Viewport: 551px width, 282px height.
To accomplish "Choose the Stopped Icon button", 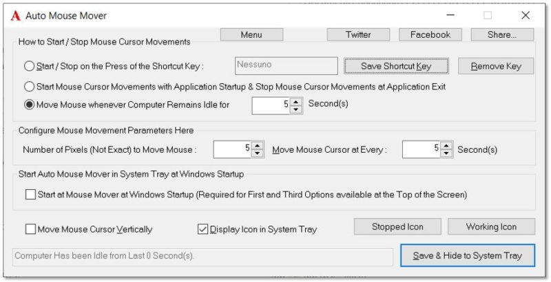I will pyautogui.click(x=397, y=226).
